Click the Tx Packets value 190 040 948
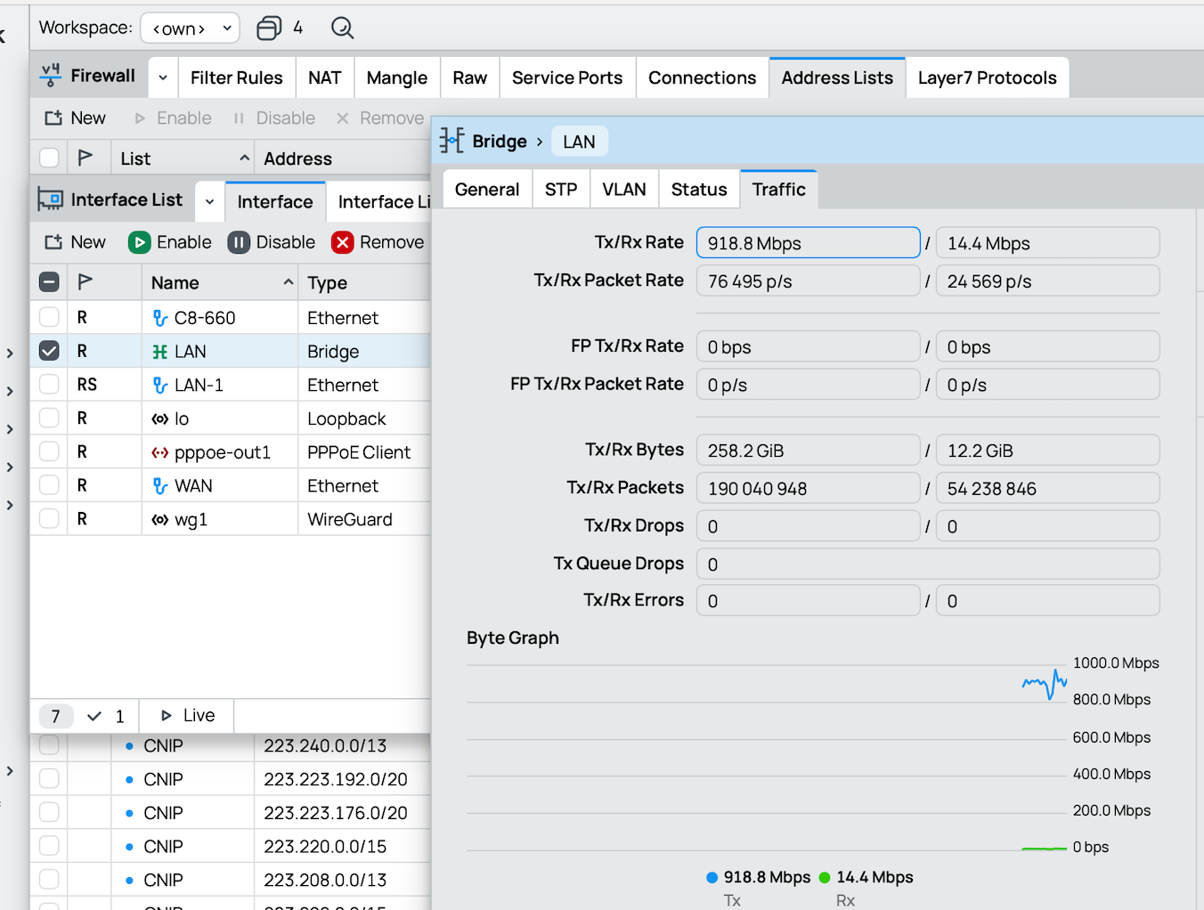1204x910 pixels. tap(808, 489)
